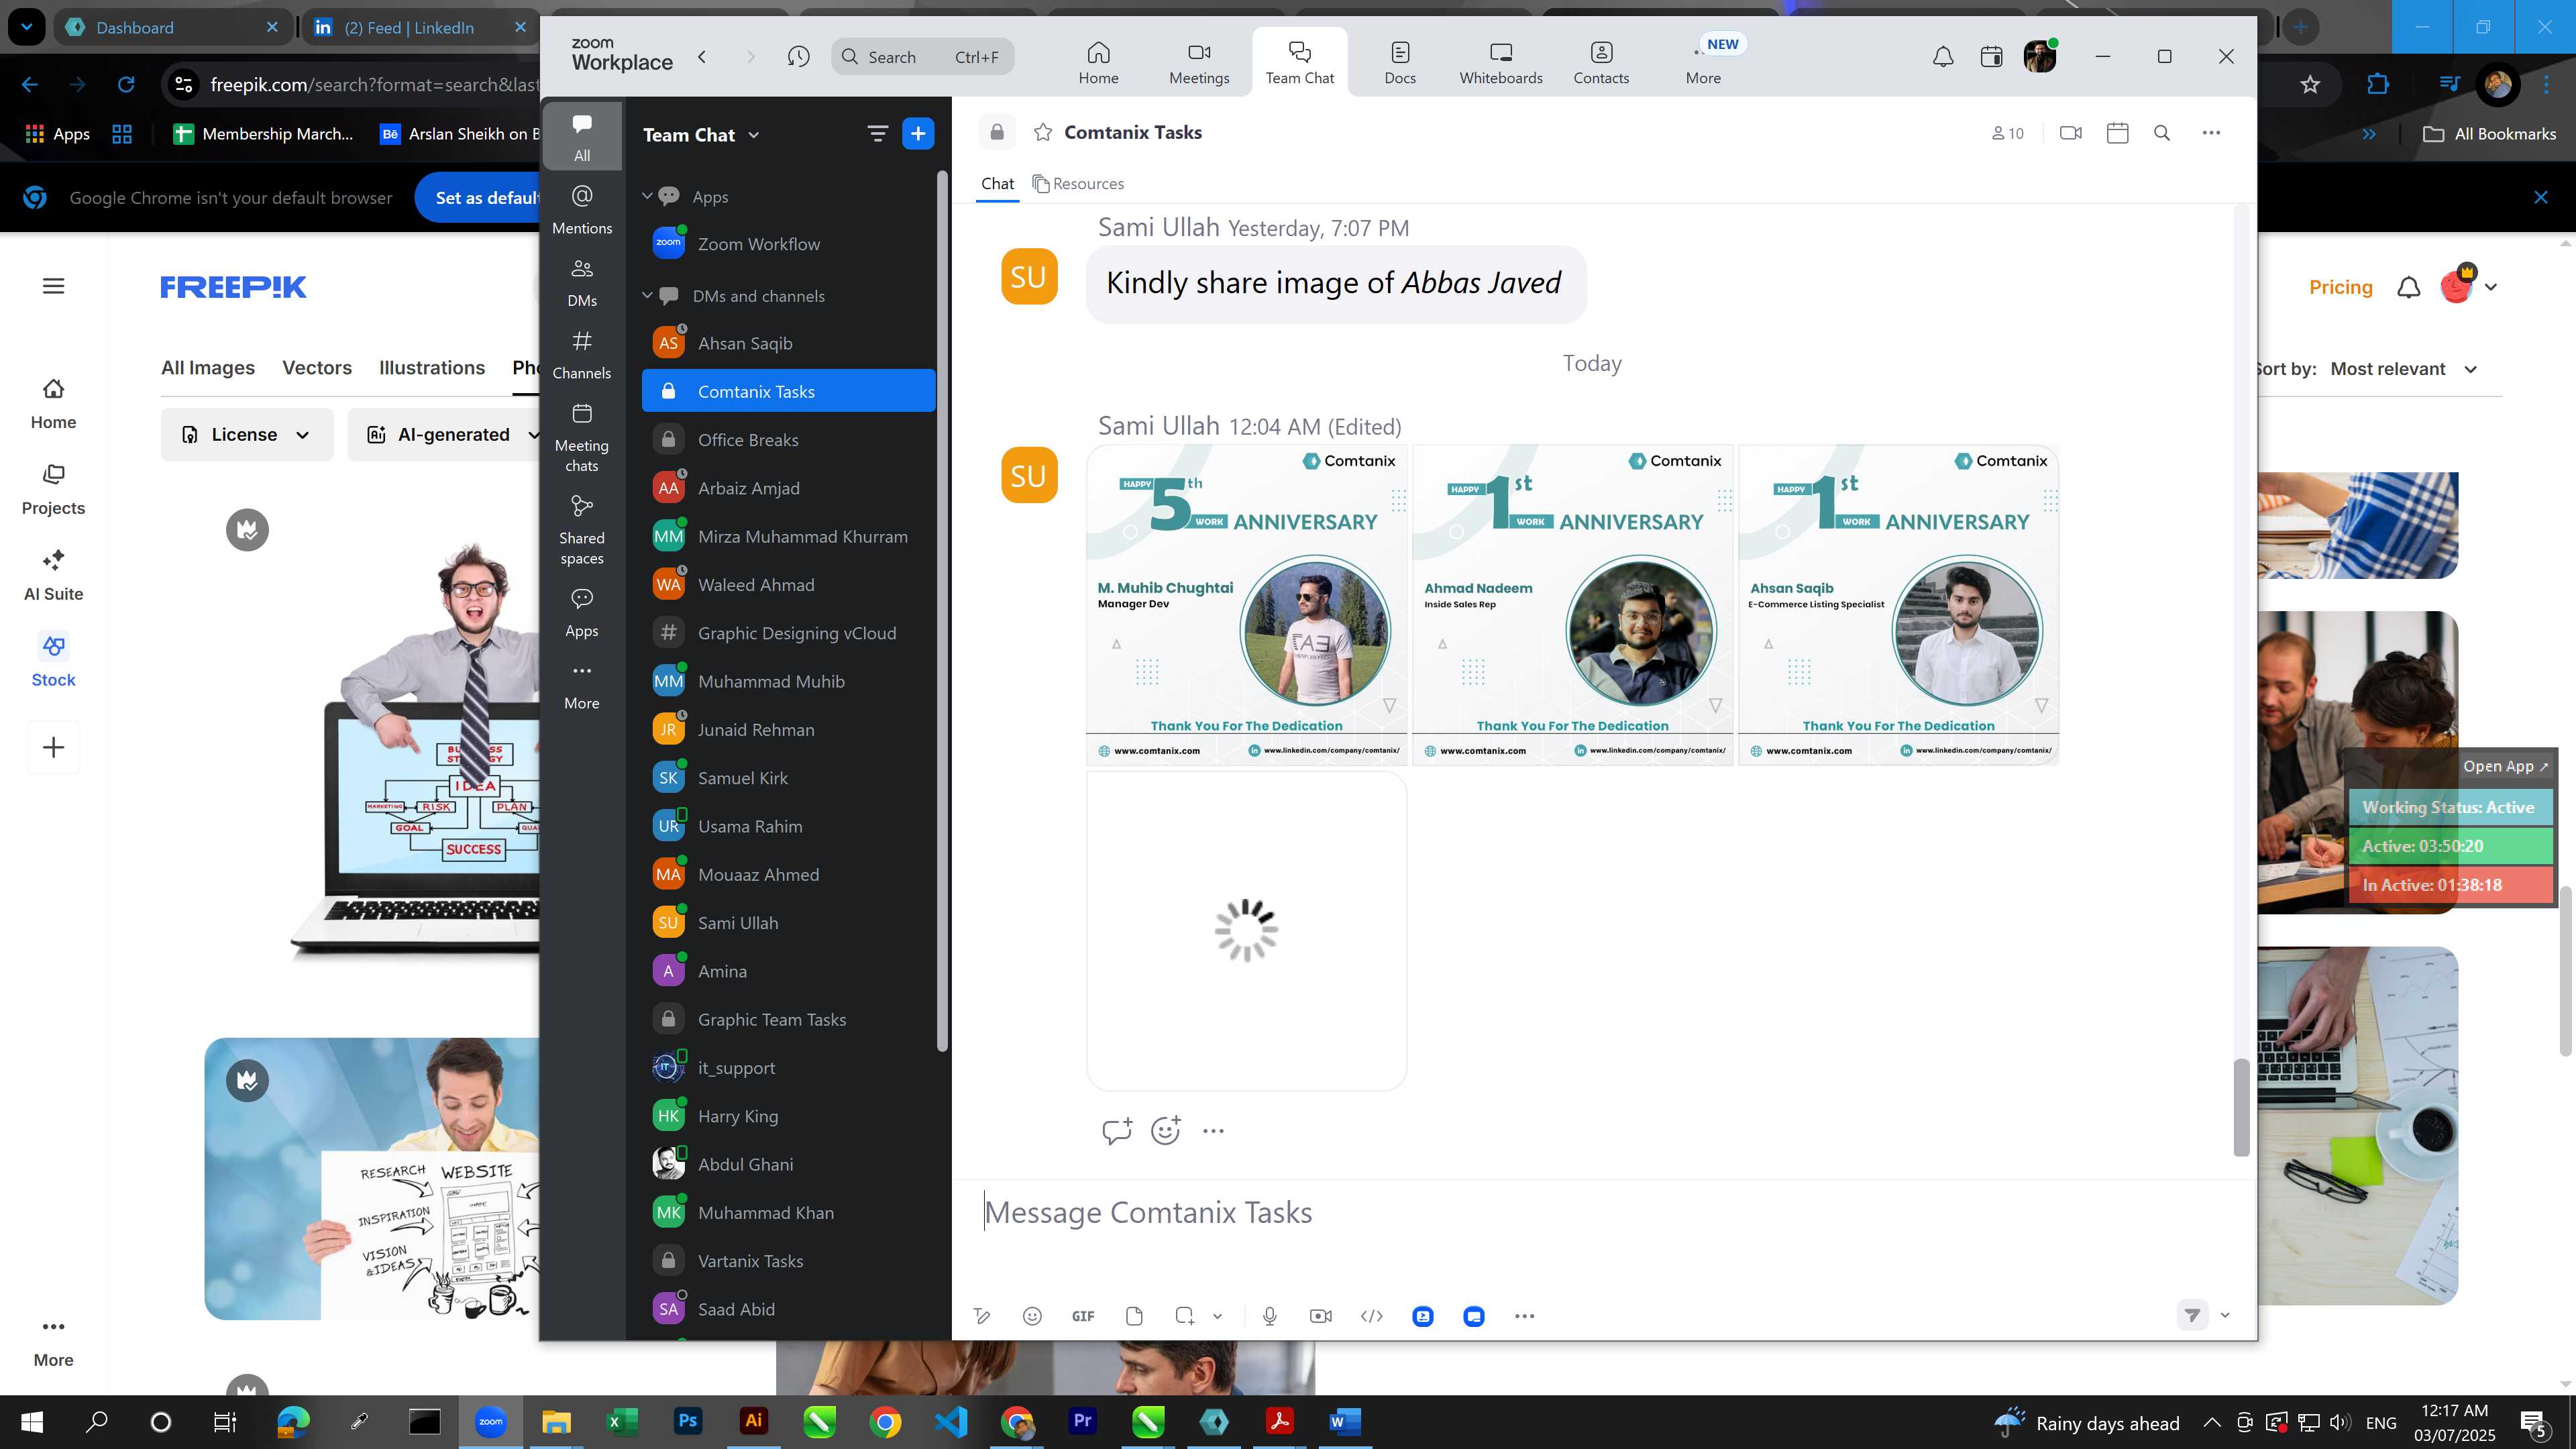Open the Sami Ullah direct message
Image resolution: width=2576 pixels, height=1449 pixels.
click(788, 923)
